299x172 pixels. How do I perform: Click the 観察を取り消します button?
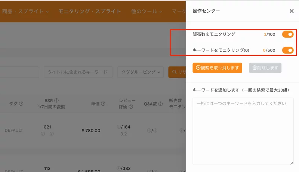(217, 68)
